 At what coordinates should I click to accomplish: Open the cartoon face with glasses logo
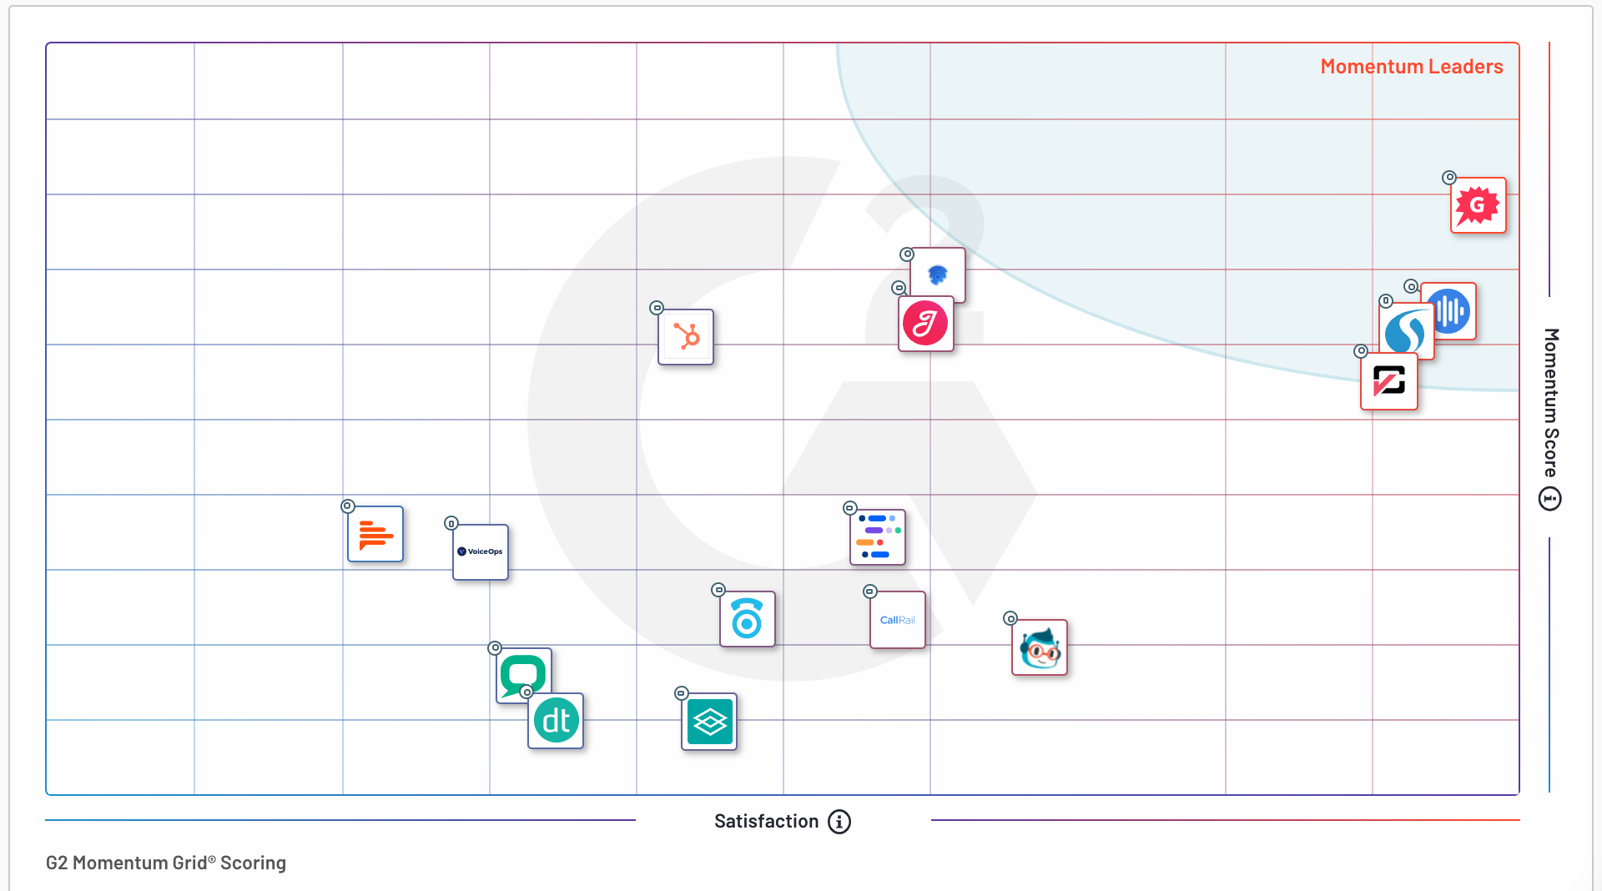click(1040, 647)
